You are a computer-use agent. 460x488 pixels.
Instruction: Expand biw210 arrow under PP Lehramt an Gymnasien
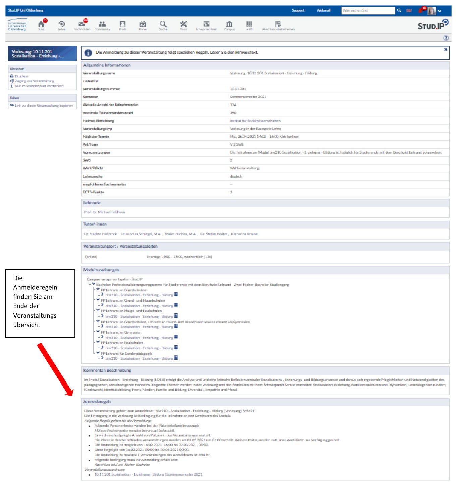click(x=102, y=337)
